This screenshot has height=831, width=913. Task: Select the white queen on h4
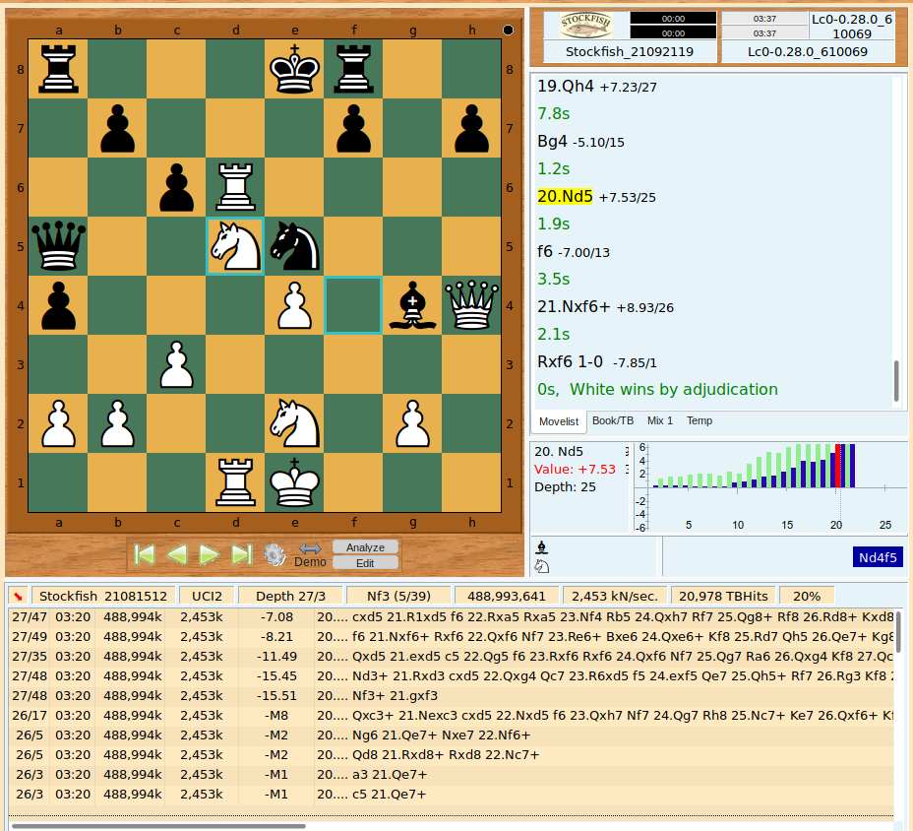[471, 305]
